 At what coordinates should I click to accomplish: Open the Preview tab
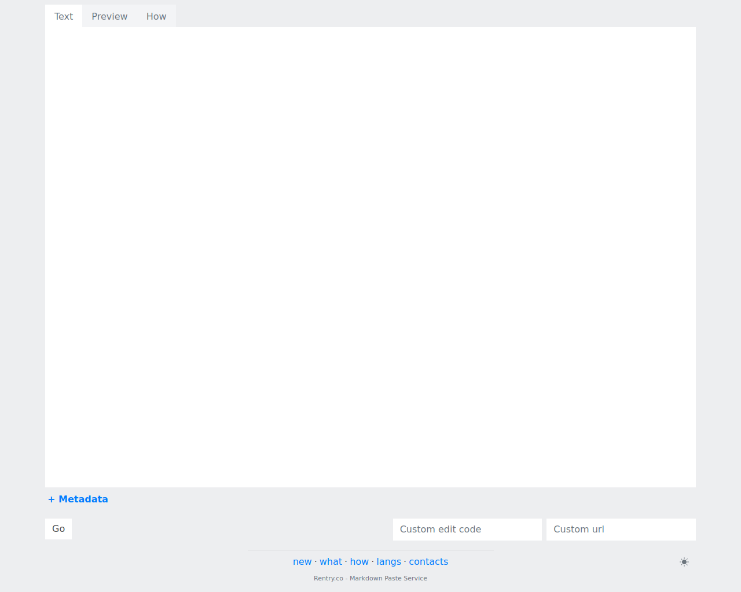109,16
